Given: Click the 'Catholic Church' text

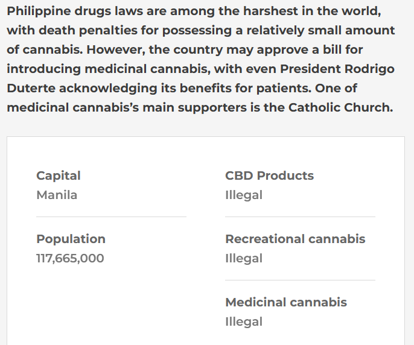Looking at the screenshot, I should [x=340, y=108].
